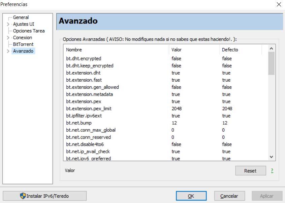This screenshot has width=285, height=203.
Task: Open BitTorrent settings page
Action: pyautogui.click(x=23, y=44)
